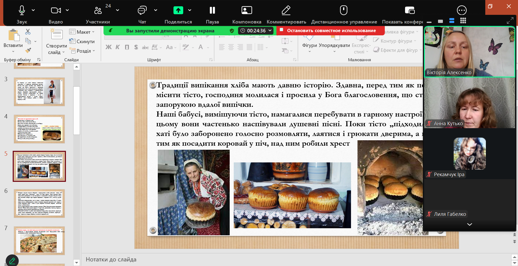Image resolution: width=518 pixels, height=266 pixels.
Task: Expand more participants chevron in video panel
Action: click(469, 224)
